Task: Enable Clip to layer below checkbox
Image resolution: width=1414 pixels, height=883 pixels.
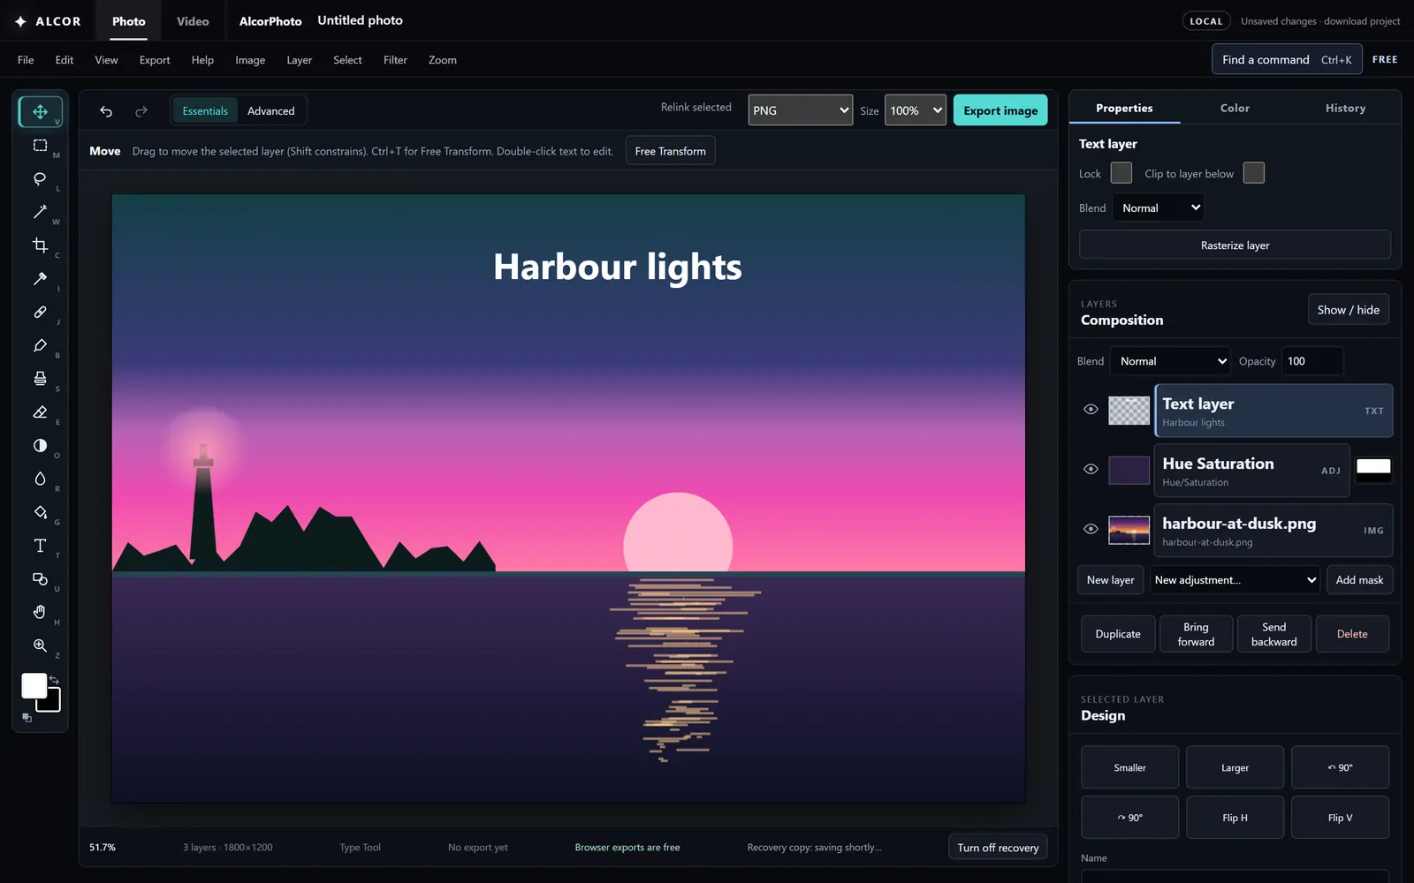Action: tap(1254, 173)
